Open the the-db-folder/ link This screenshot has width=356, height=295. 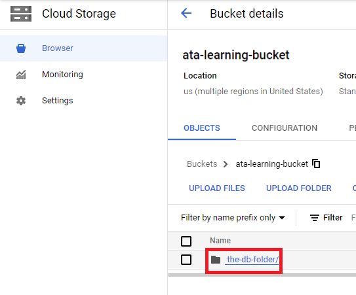click(252, 260)
